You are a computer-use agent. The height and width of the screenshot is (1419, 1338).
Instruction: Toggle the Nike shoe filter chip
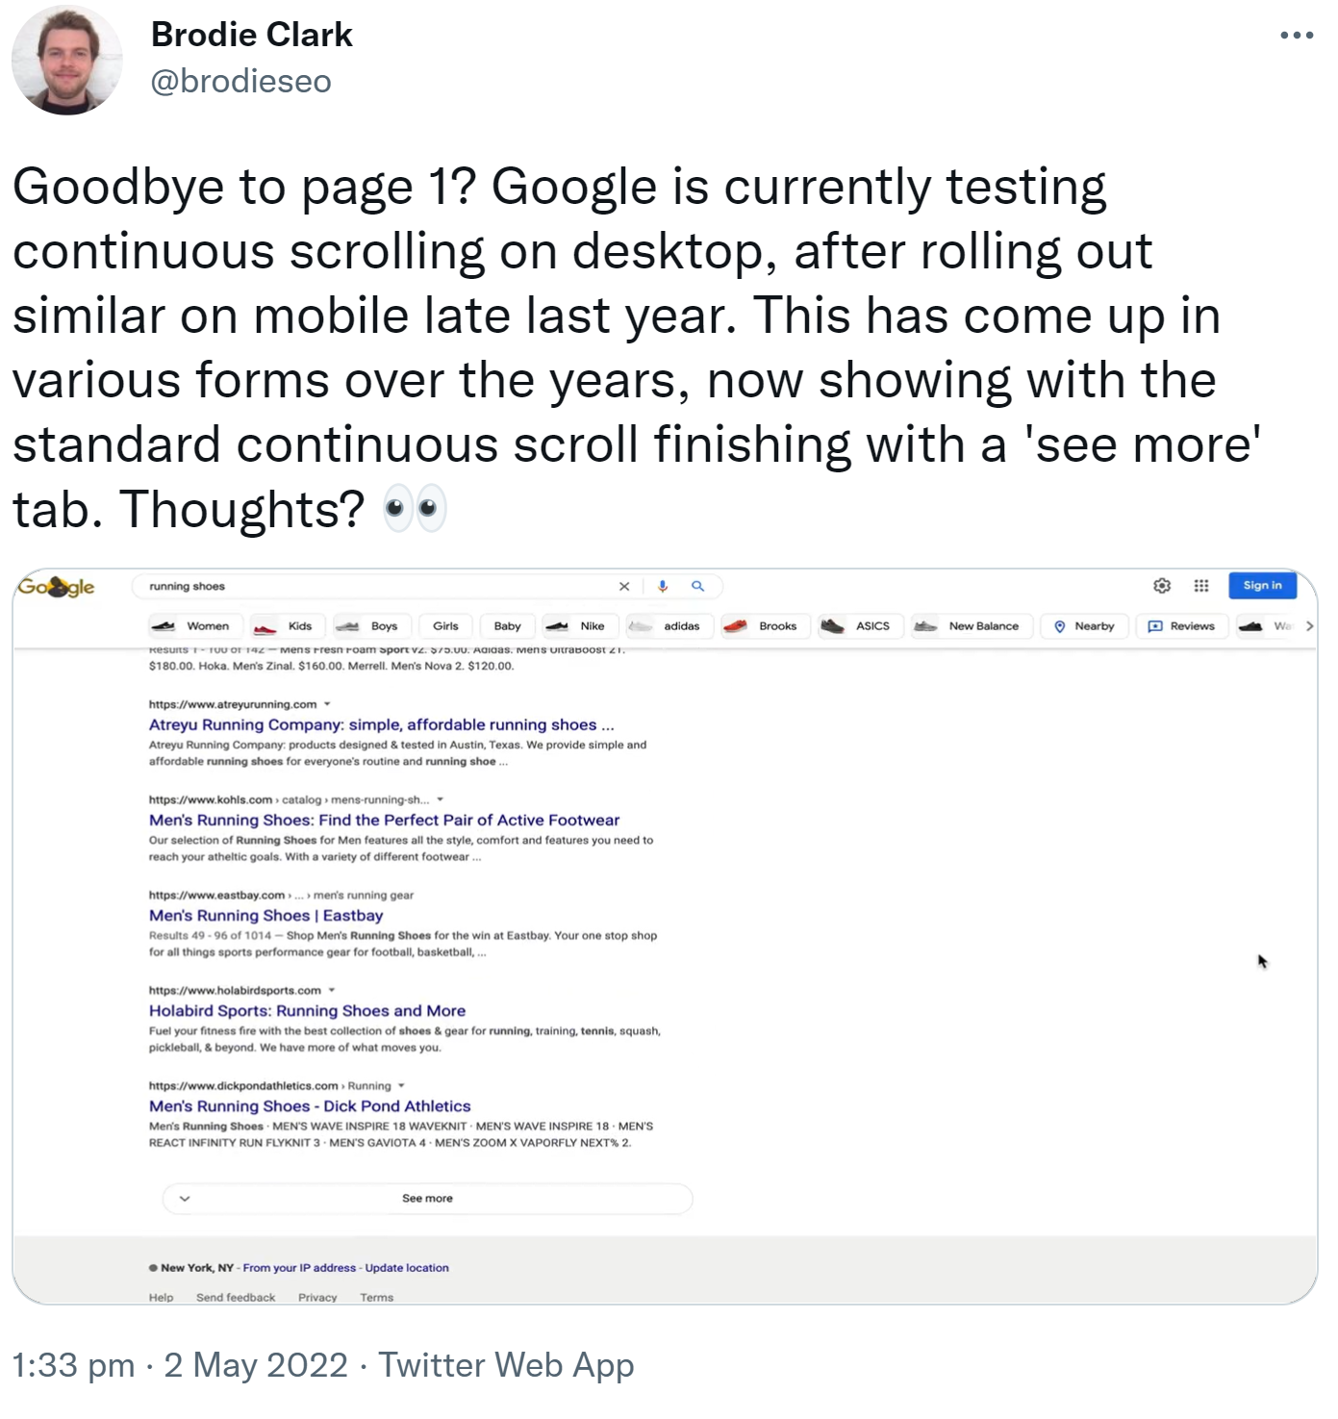(x=580, y=626)
